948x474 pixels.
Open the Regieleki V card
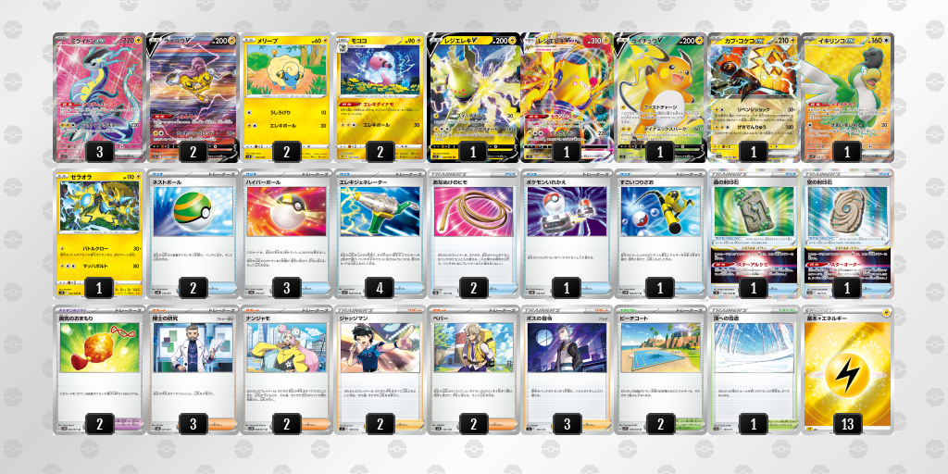coord(474,97)
